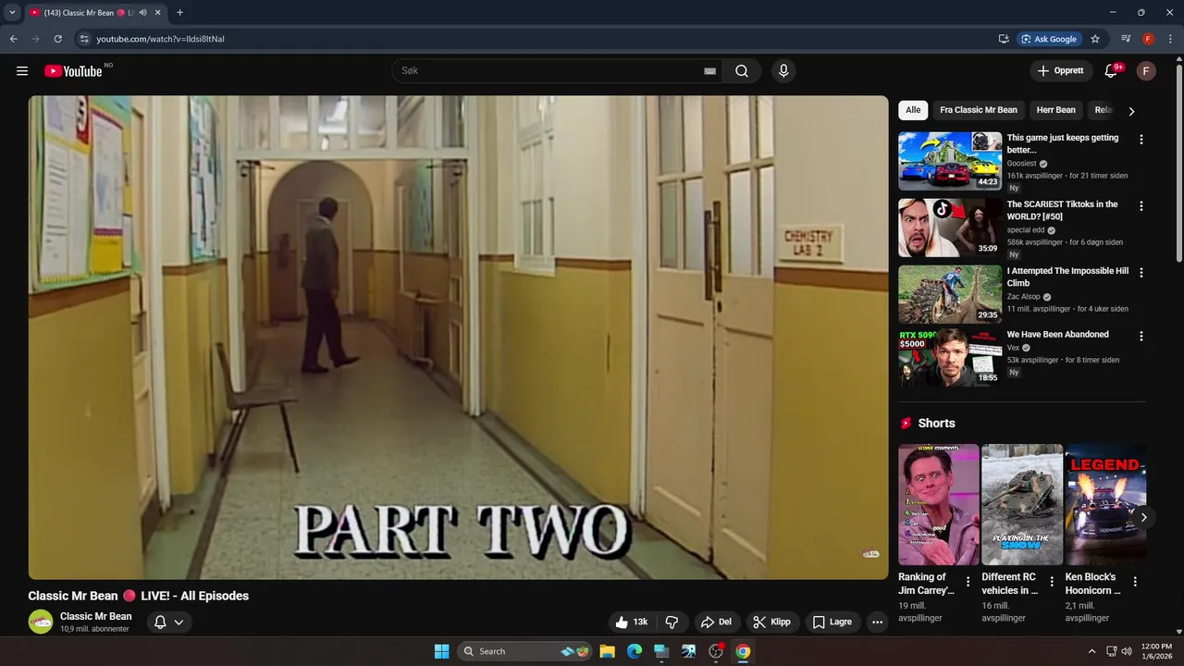This screenshot has width=1184, height=666.
Task: Open 'This game just keeps getting better' thumbnail
Action: [x=950, y=161]
